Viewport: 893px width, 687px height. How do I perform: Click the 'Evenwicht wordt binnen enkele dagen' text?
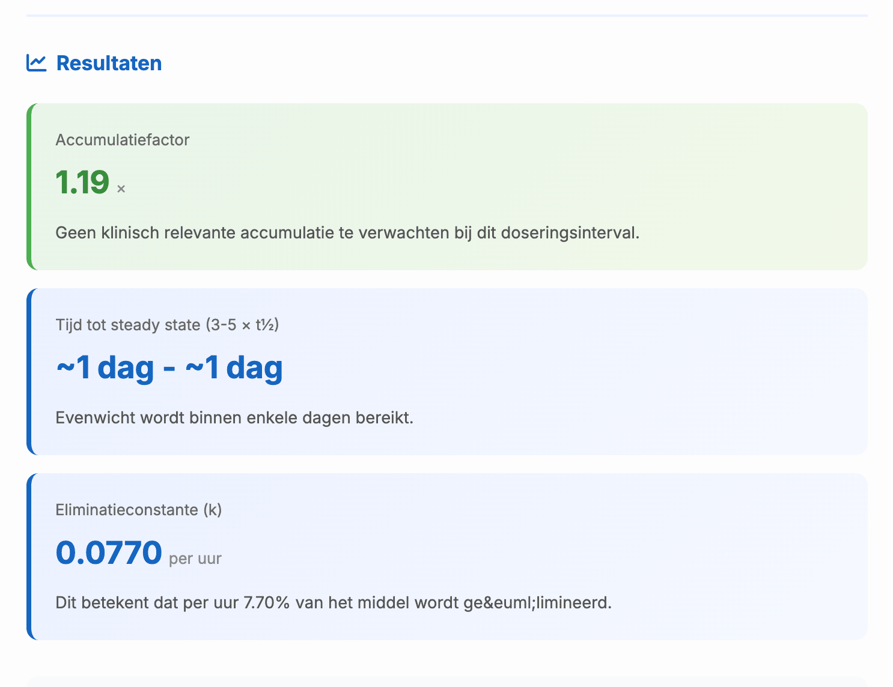(x=234, y=418)
